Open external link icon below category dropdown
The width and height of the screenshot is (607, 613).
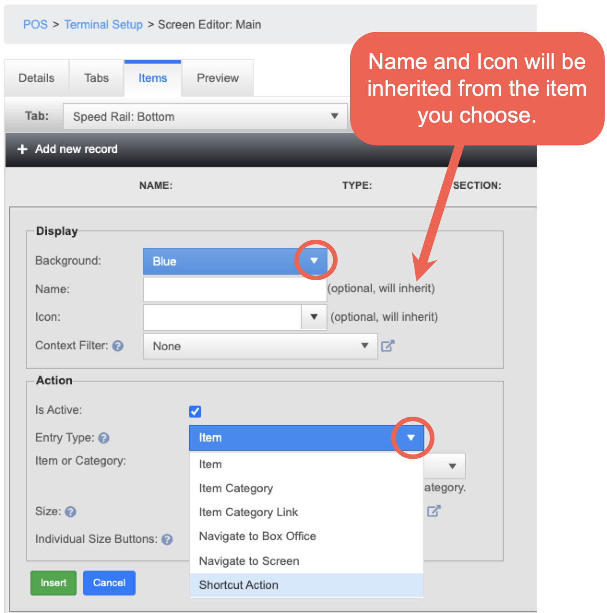coord(434,511)
